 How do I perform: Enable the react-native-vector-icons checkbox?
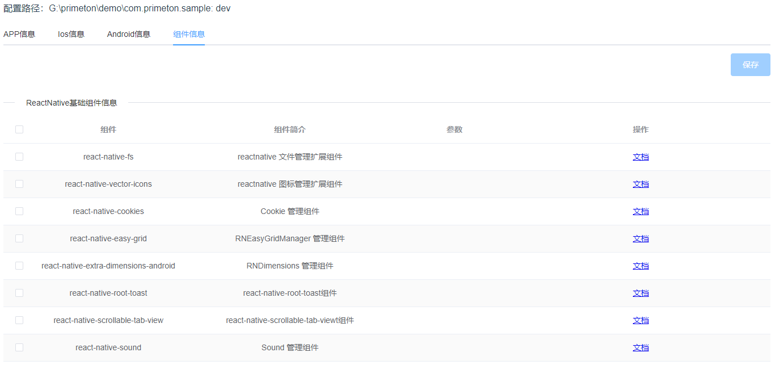tap(19, 184)
